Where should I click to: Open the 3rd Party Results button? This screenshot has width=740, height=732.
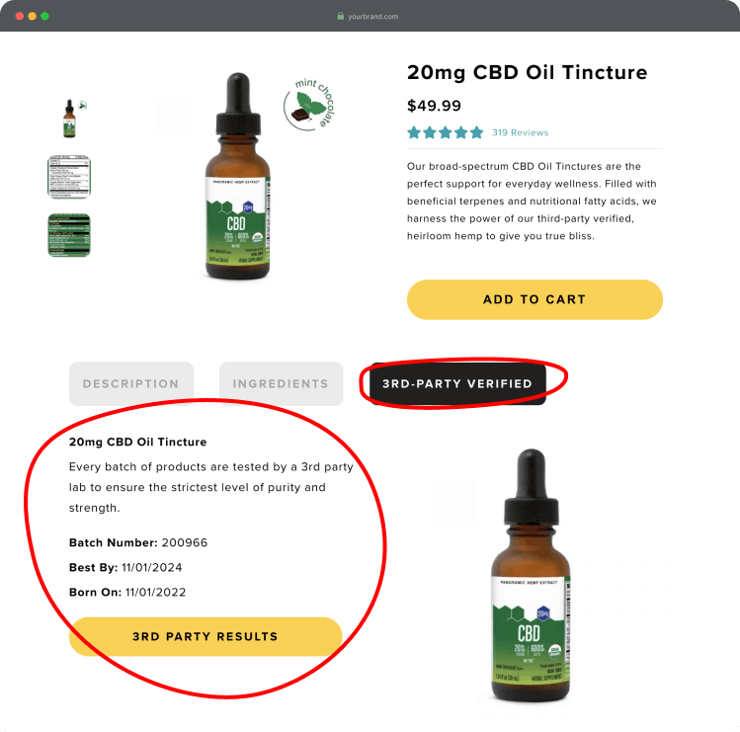206,636
